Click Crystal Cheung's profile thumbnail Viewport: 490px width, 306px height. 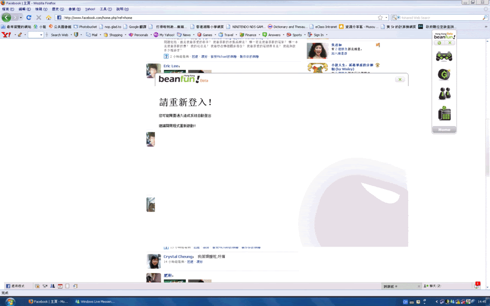[x=154, y=262]
